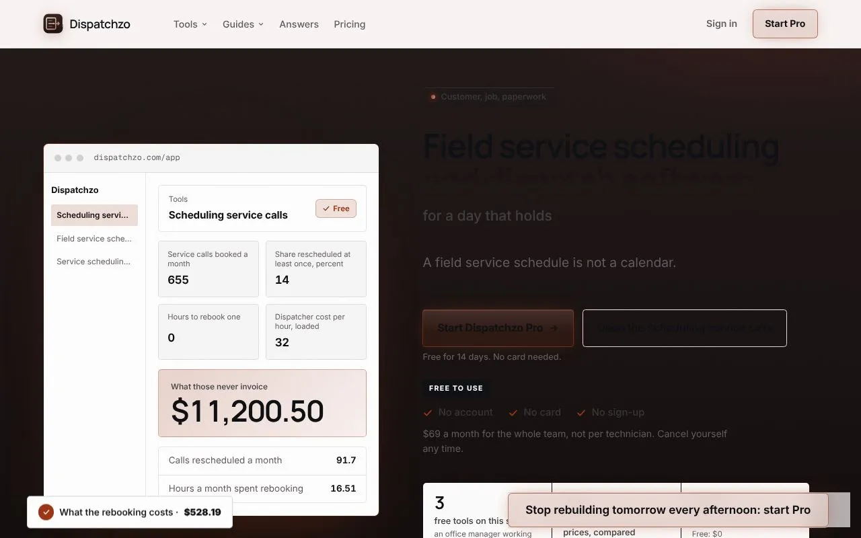Click the $11,200.50 result amount

[248, 412]
